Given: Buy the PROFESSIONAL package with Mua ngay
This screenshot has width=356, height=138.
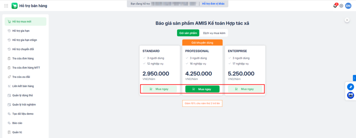Looking at the screenshot, I should (202, 89).
